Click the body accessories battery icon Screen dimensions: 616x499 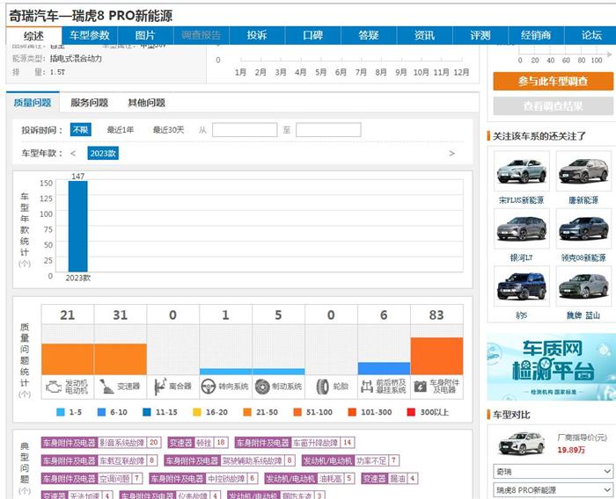coord(421,387)
